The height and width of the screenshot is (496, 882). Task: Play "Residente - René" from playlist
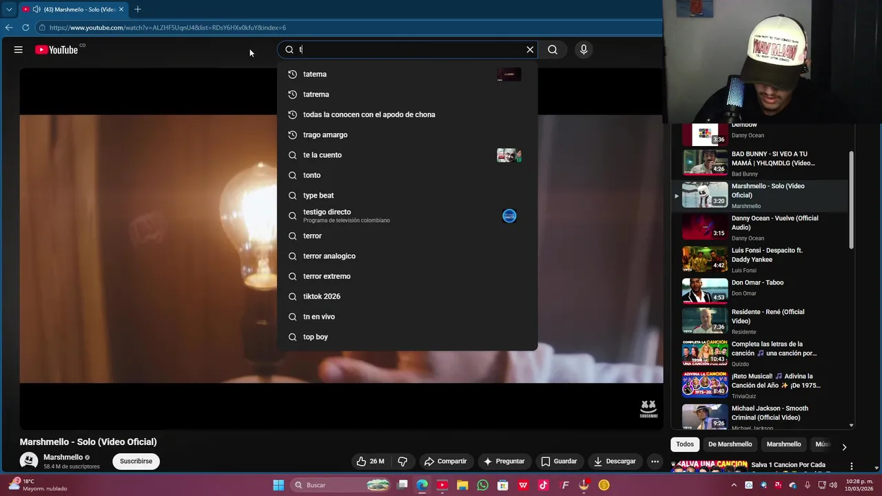pyautogui.click(x=761, y=321)
